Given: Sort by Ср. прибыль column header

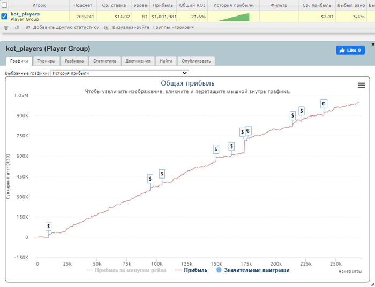Looking at the screenshot, I should pos(317,5).
